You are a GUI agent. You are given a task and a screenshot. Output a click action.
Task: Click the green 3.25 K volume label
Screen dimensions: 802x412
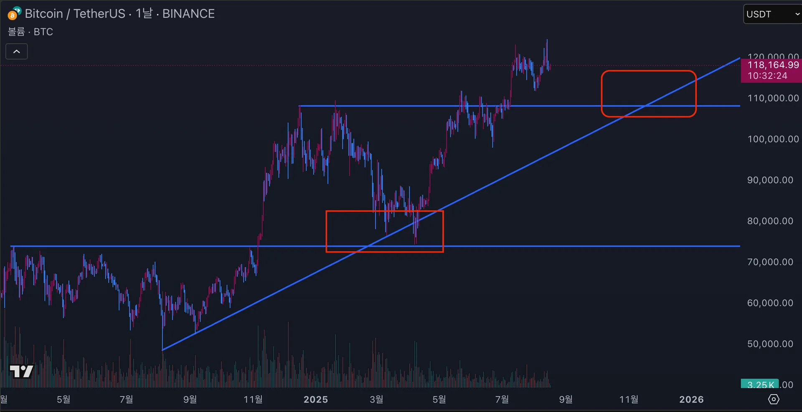760,384
